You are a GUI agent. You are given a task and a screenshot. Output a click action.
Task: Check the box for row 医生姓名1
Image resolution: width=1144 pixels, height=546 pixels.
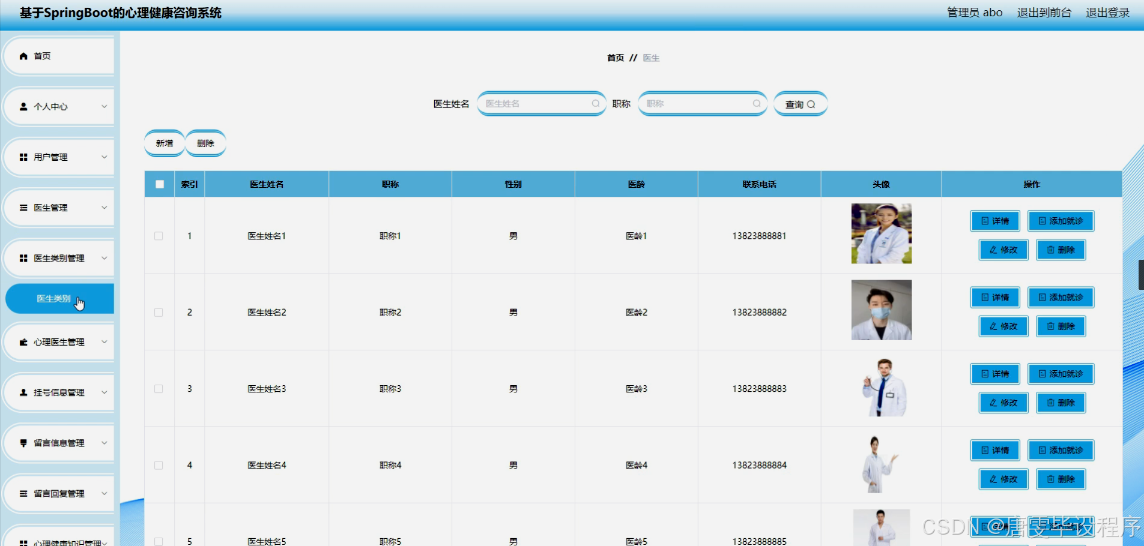coord(159,236)
